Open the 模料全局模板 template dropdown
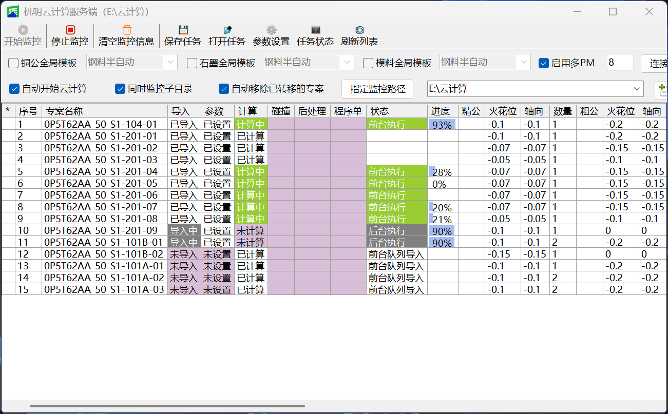Screen dimensions: 668x414 (524, 63)
